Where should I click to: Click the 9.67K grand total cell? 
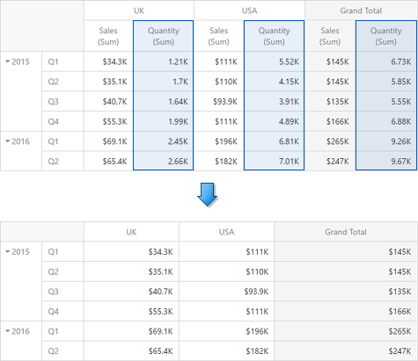[386, 161]
